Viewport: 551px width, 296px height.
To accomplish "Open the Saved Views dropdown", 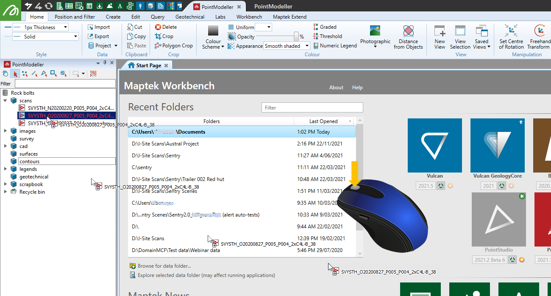I will pos(481,37).
